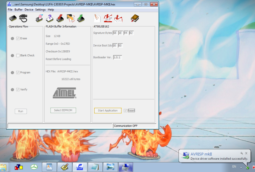Image resolution: width=255 pixels, height=172 pixels.
Task: Click the Start Application button
Action: [108, 111]
